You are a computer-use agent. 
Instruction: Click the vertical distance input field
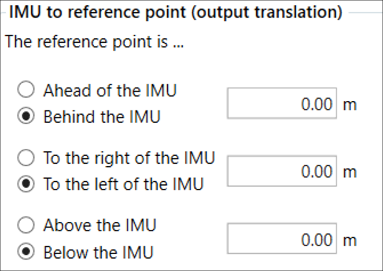pyautogui.click(x=282, y=239)
